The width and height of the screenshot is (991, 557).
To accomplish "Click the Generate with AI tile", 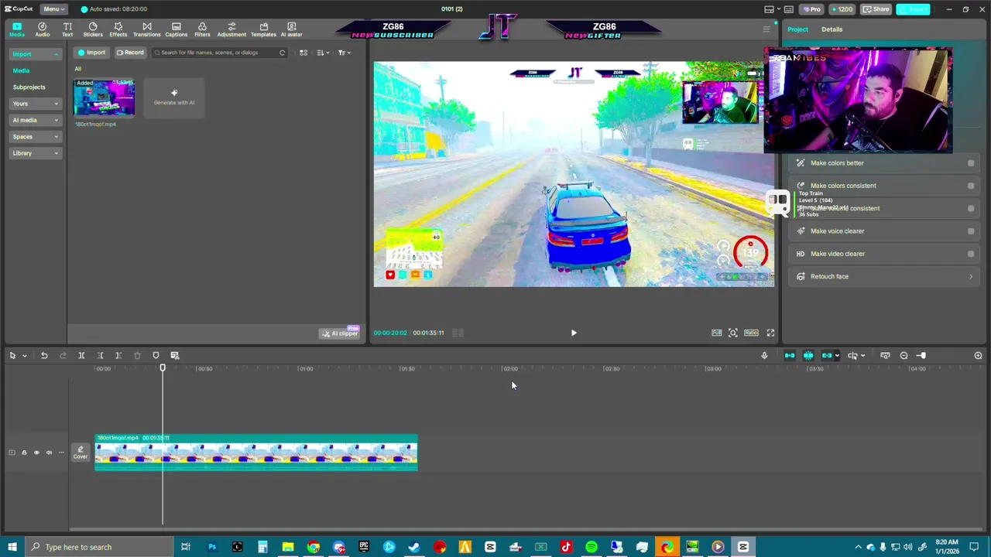I will pyautogui.click(x=174, y=97).
